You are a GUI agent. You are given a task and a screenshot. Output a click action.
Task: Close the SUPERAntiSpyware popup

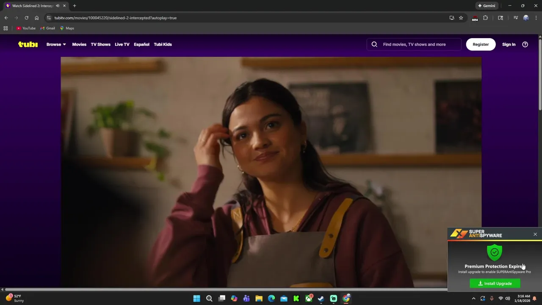click(535, 234)
